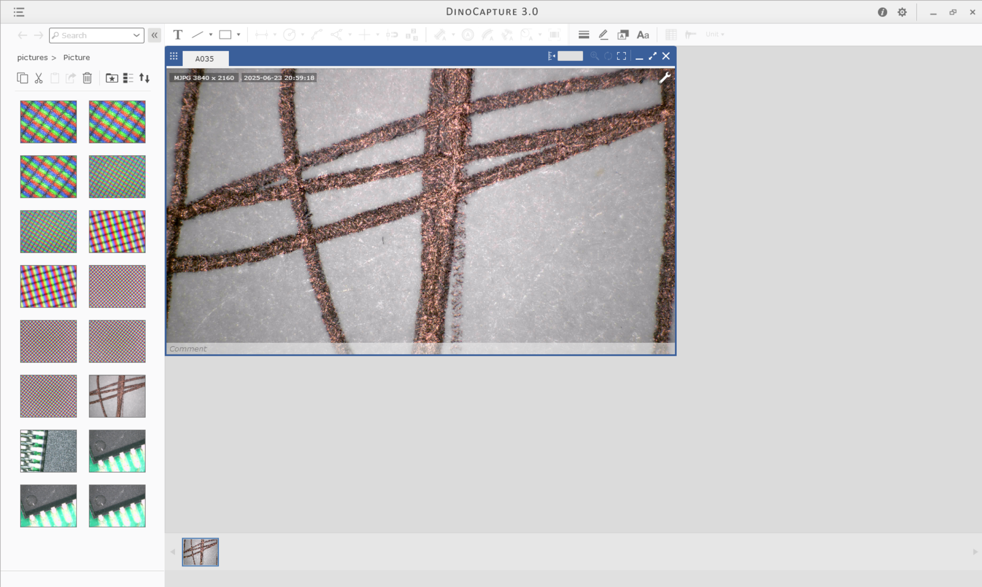The height and width of the screenshot is (587, 982).
Task: Expand the line tool dropdown arrow
Action: click(x=211, y=35)
